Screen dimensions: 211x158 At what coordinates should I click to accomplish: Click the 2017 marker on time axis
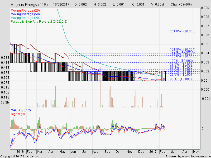coord(154,152)
